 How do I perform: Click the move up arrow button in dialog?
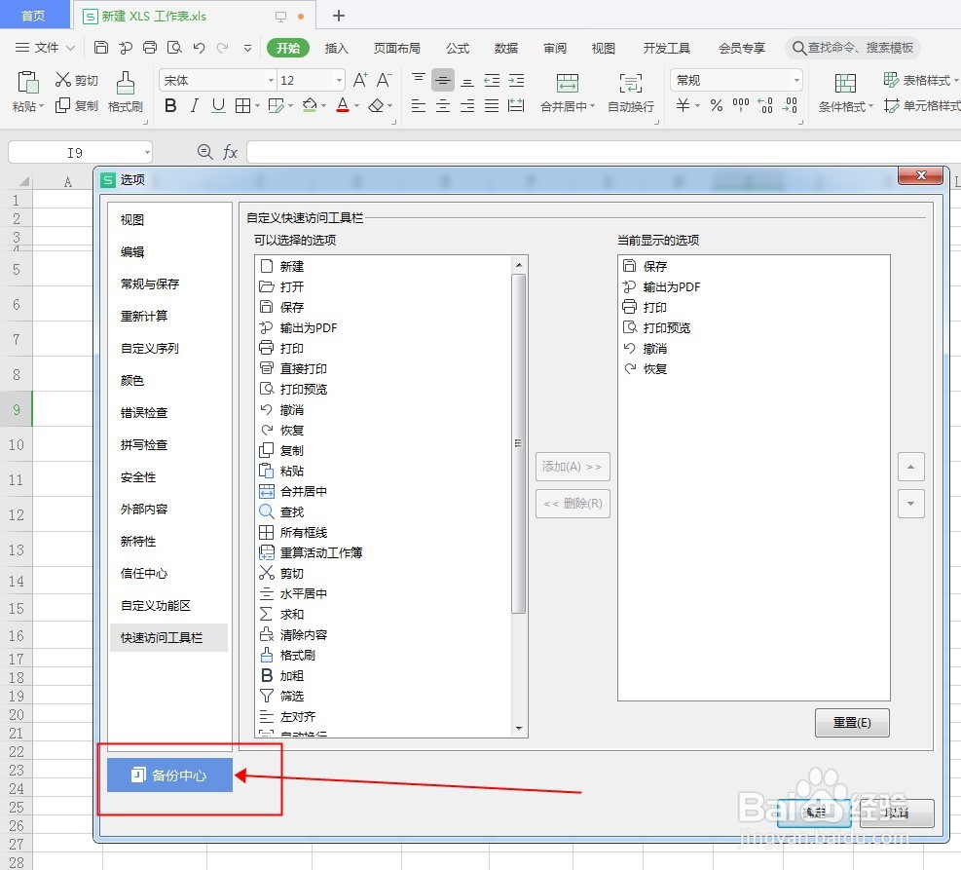[910, 467]
